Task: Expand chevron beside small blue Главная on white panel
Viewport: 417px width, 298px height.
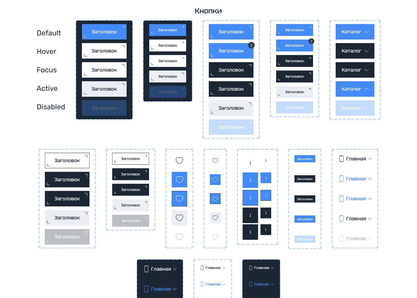Action: [224, 284]
